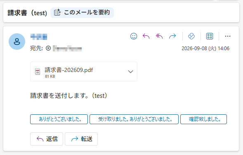The image size is (243, 155).
Task: Click このメールを要約 summarize button
Action: click(x=82, y=13)
